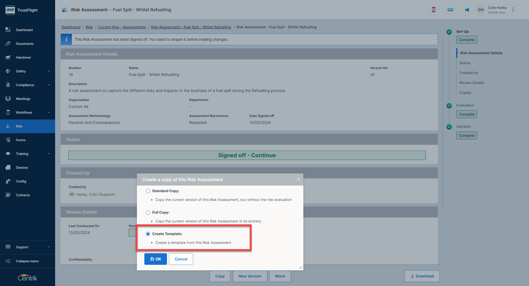Screen dimensions: 529x286
Task: Open Dashboard from the sidebar
Action: (x=24, y=30)
